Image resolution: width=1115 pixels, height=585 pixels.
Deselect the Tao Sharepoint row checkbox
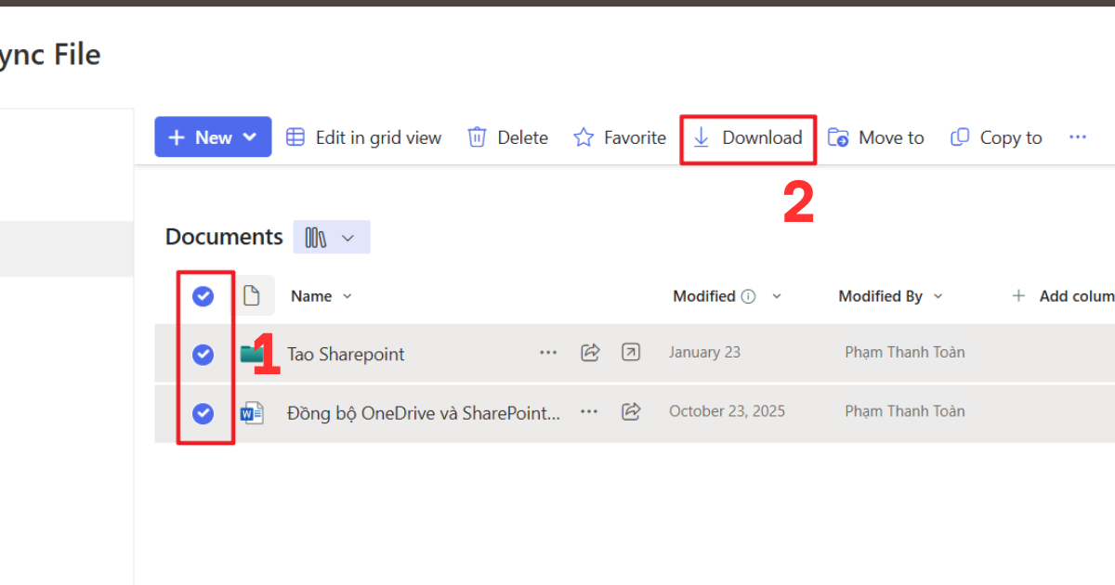203,354
